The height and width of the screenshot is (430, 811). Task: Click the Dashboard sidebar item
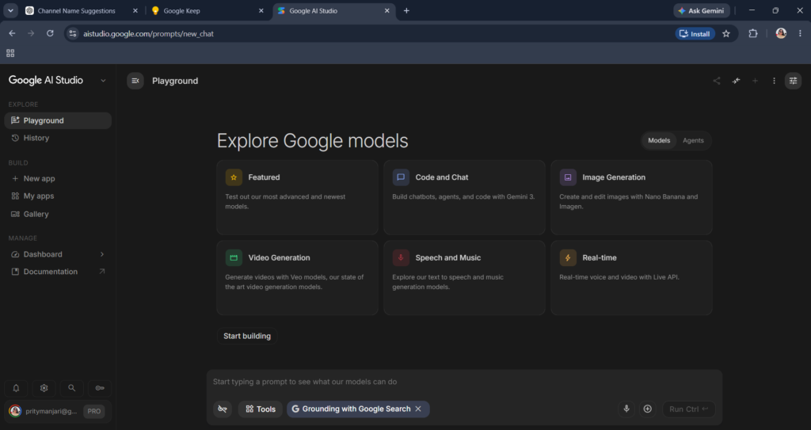tap(58, 254)
